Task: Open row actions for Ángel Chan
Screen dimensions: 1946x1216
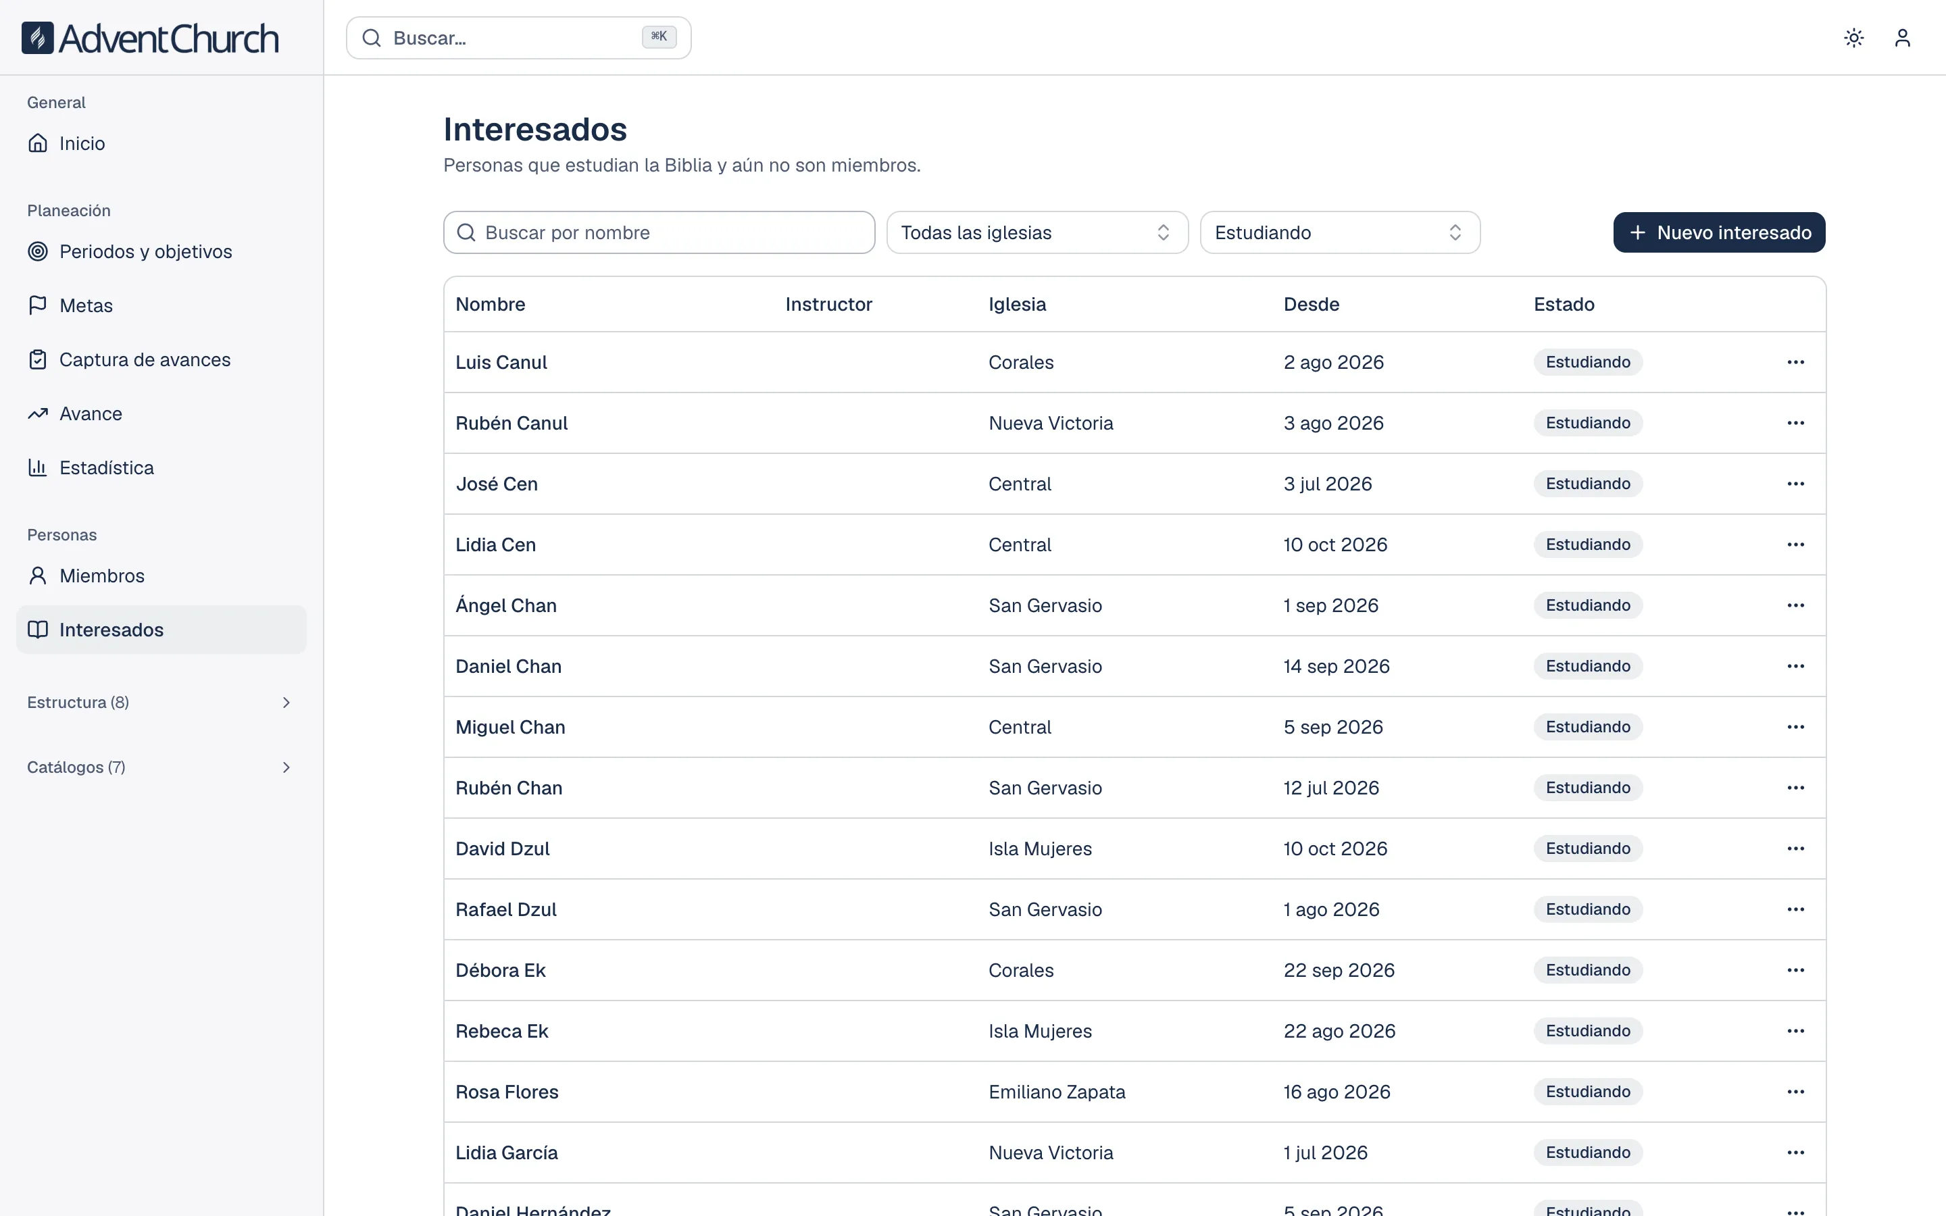Action: pos(1795,605)
